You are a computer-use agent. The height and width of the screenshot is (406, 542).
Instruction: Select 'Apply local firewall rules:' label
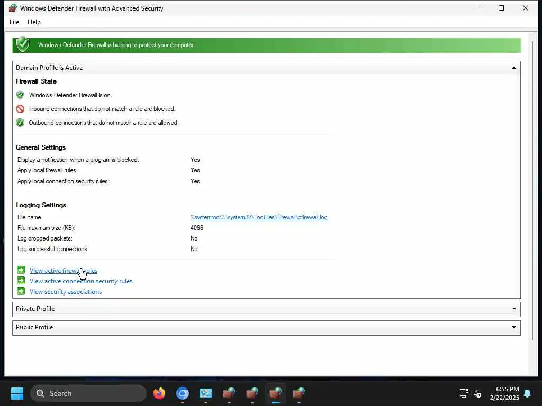pyautogui.click(x=47, y=170)
